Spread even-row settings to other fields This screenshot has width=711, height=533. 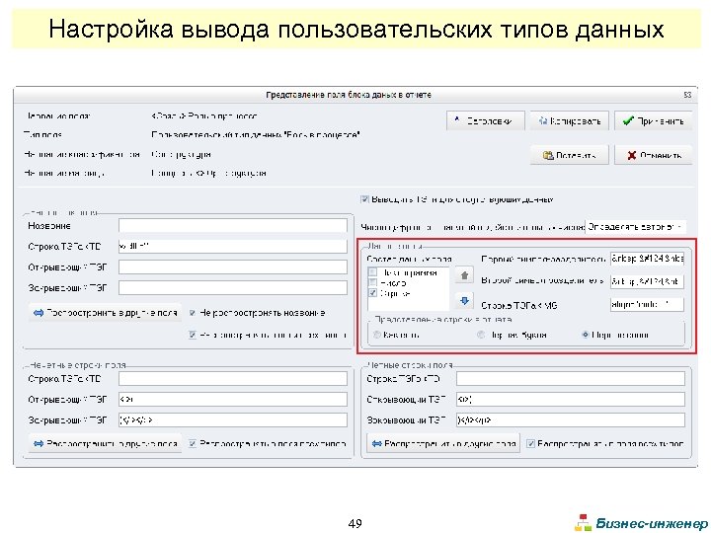pos(443,443)
